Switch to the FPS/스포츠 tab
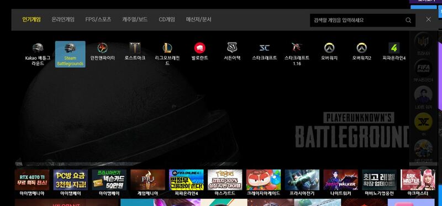Viewport: 442px width, 206px height. 98,20
